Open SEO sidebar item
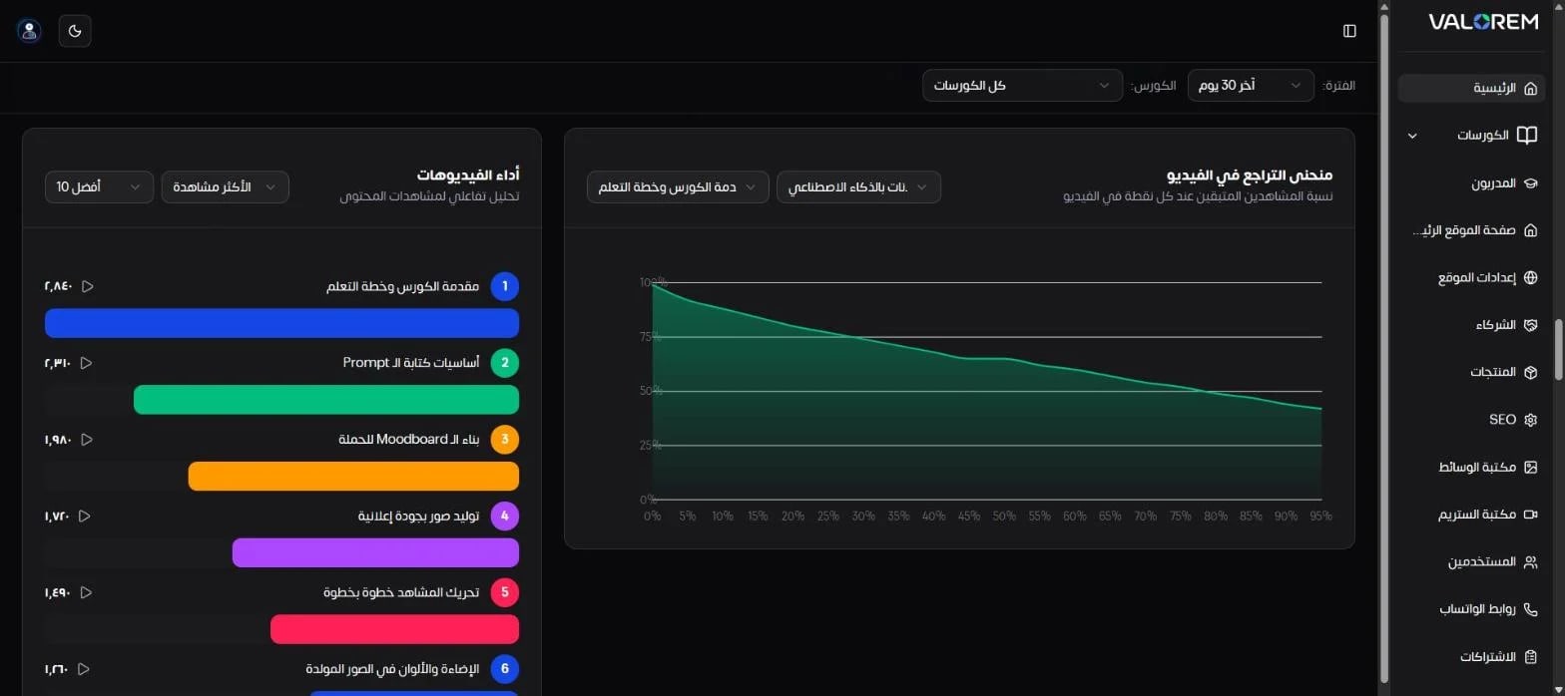Screen dimensions: 1565x696 coord(1473,420)
